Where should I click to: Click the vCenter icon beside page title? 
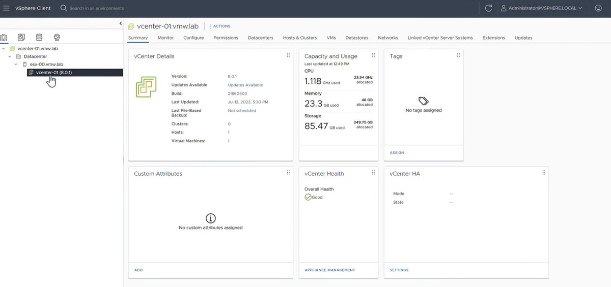(131, 26)
